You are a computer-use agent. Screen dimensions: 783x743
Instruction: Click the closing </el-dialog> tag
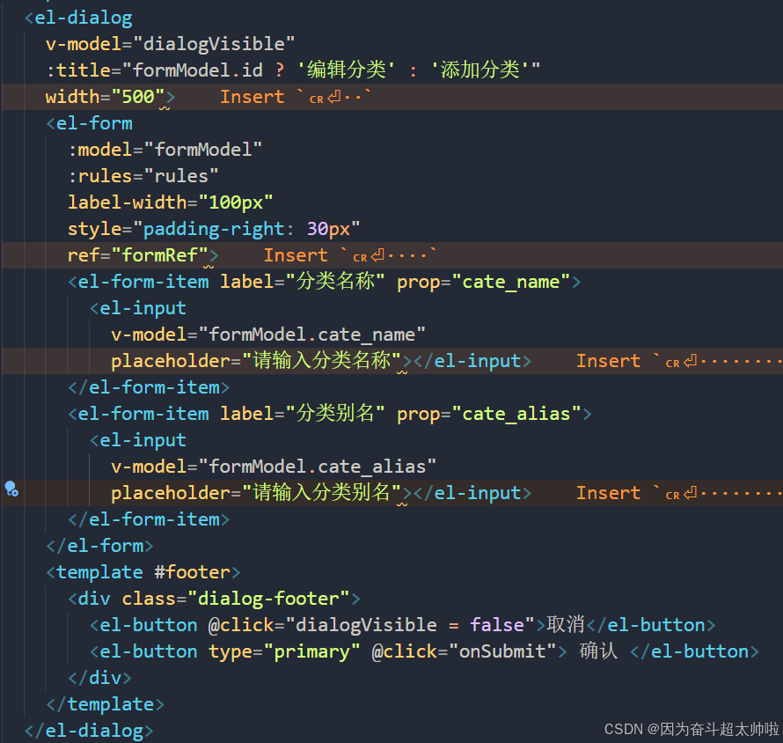pyautogui.click(x=89, y=731)
